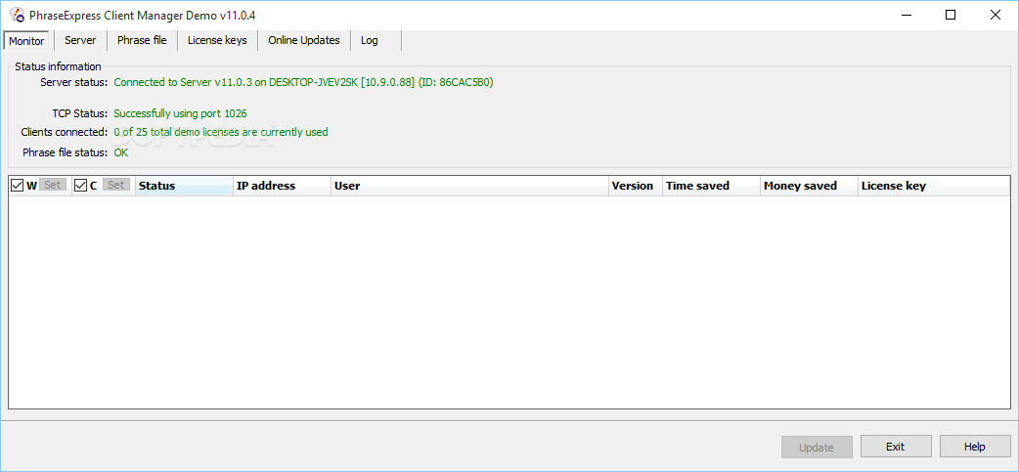The width and height of the screenshot is (1019, 472).
Task: Show the Log tab
Action: click(x=369, y=40)
